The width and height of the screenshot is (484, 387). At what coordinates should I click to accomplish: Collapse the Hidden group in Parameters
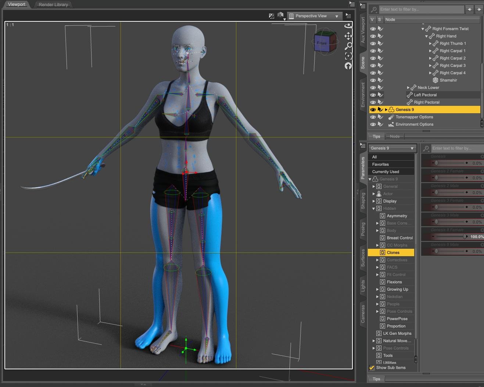(x=374, y=209)
